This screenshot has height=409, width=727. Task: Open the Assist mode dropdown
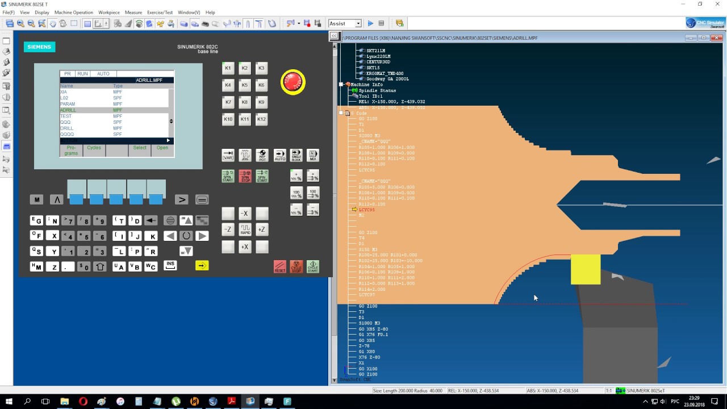pyautogui.click(x=358, y=23)
